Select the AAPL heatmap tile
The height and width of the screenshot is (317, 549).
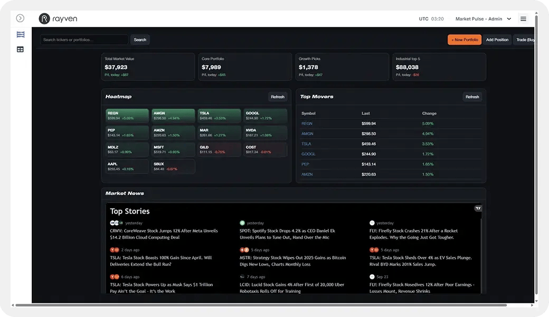pyautogui.click(x=127, y=167)
